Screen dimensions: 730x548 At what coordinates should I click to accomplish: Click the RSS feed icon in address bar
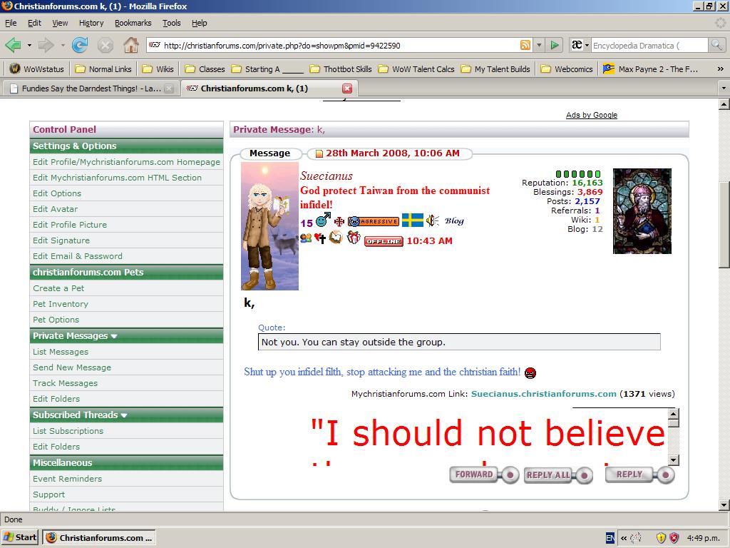click(x=525, y=45)
